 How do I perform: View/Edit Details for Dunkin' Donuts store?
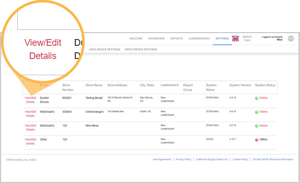pos(31,100)
